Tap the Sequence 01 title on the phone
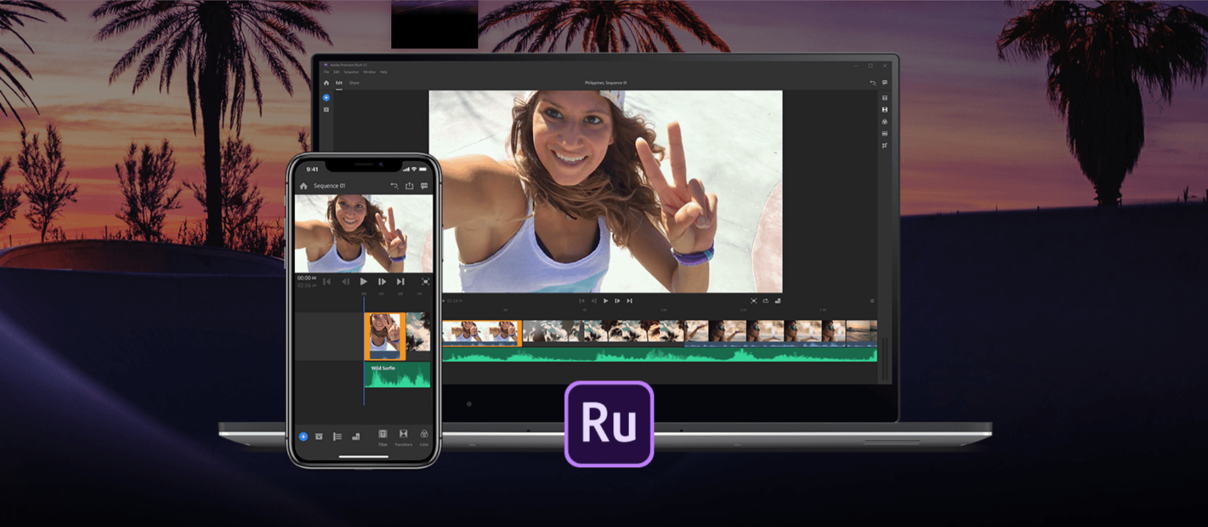The width and height of the screenshot is (1208, 527). pos(330,186)
